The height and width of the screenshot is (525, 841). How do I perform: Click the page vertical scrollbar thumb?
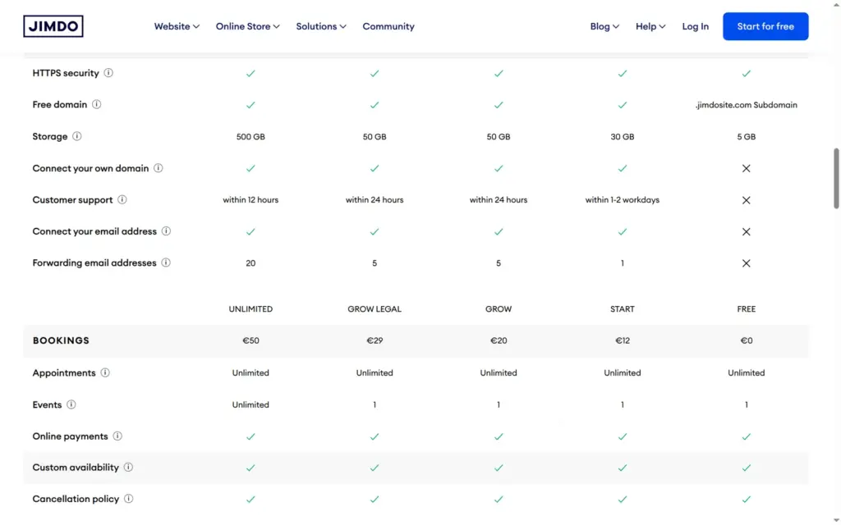pos(835,178)
